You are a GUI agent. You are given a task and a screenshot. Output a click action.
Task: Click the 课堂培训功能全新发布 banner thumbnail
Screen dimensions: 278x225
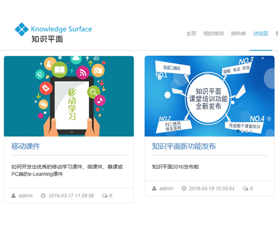click(209, 96)
